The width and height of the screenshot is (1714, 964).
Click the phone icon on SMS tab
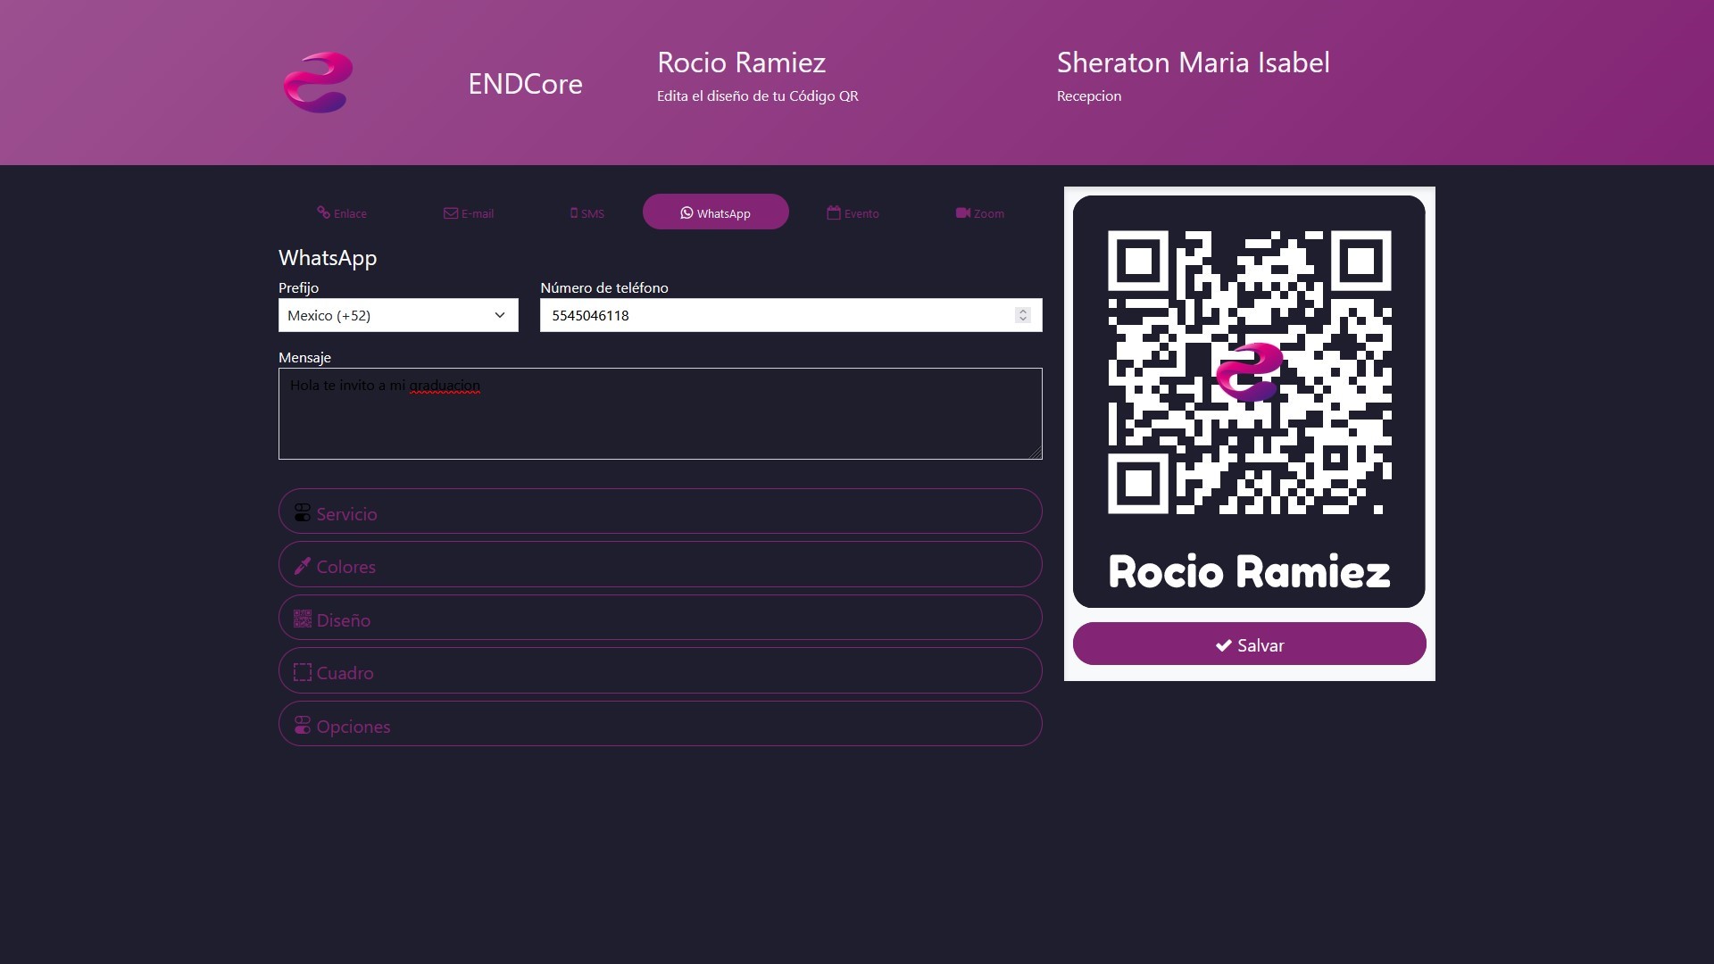pyautogui.click(x=574, y=213)
